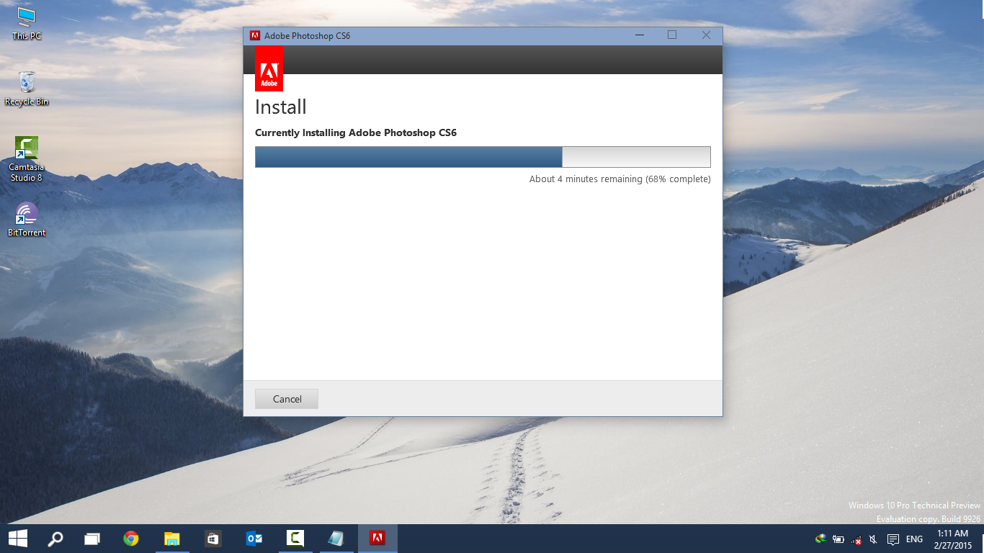Open the Action Center notifications icon

[893, 539]
